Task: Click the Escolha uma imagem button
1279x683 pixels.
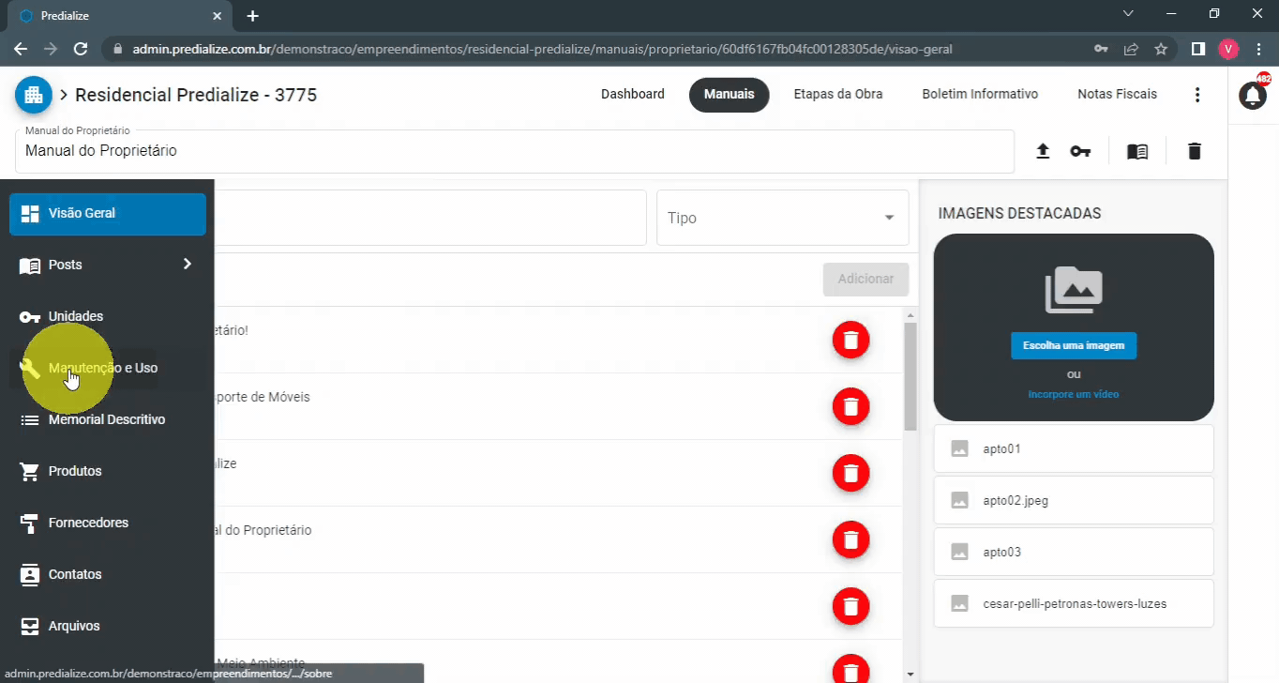Action: point(1074,345)
